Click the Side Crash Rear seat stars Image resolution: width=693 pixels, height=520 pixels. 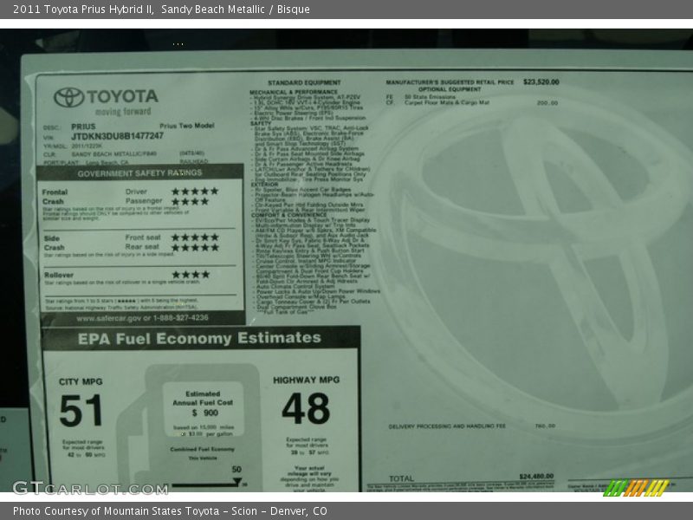coord(194,248)
